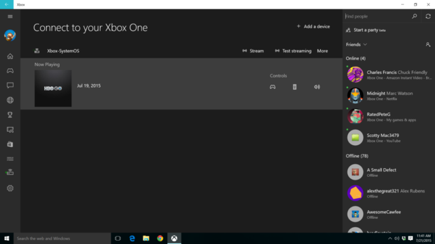435x244 pixels.
Task: Select offline friend AwesomeCawfee
Action: coord(389,214)
